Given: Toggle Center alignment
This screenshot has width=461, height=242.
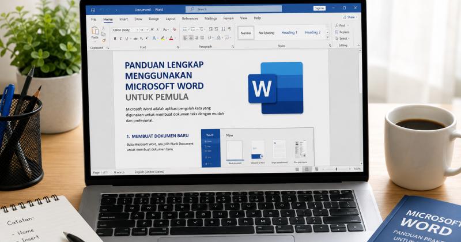Looking at the screenshot, I should click(x=191, y=37).
